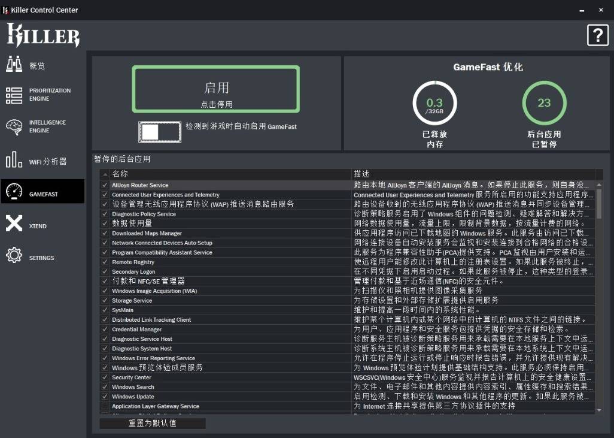The width and height of the screenshot is (614, 438).
Task: Select Windows Image Acquisition (WIA) row
Action: point(347,291)
